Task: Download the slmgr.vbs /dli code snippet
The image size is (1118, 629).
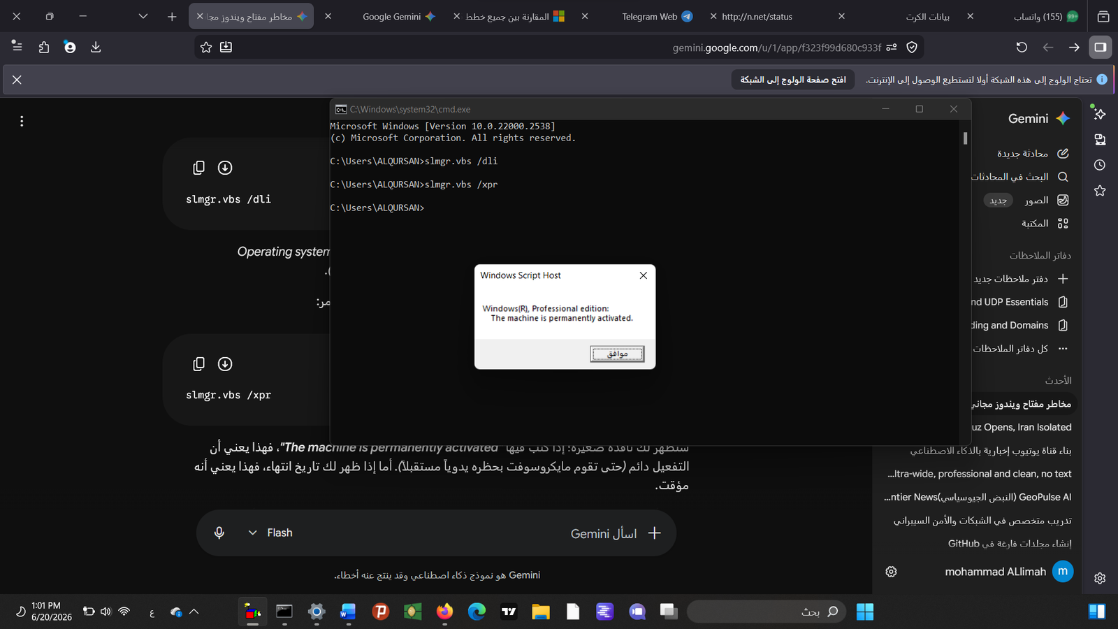Action: (x=225, y=168)
